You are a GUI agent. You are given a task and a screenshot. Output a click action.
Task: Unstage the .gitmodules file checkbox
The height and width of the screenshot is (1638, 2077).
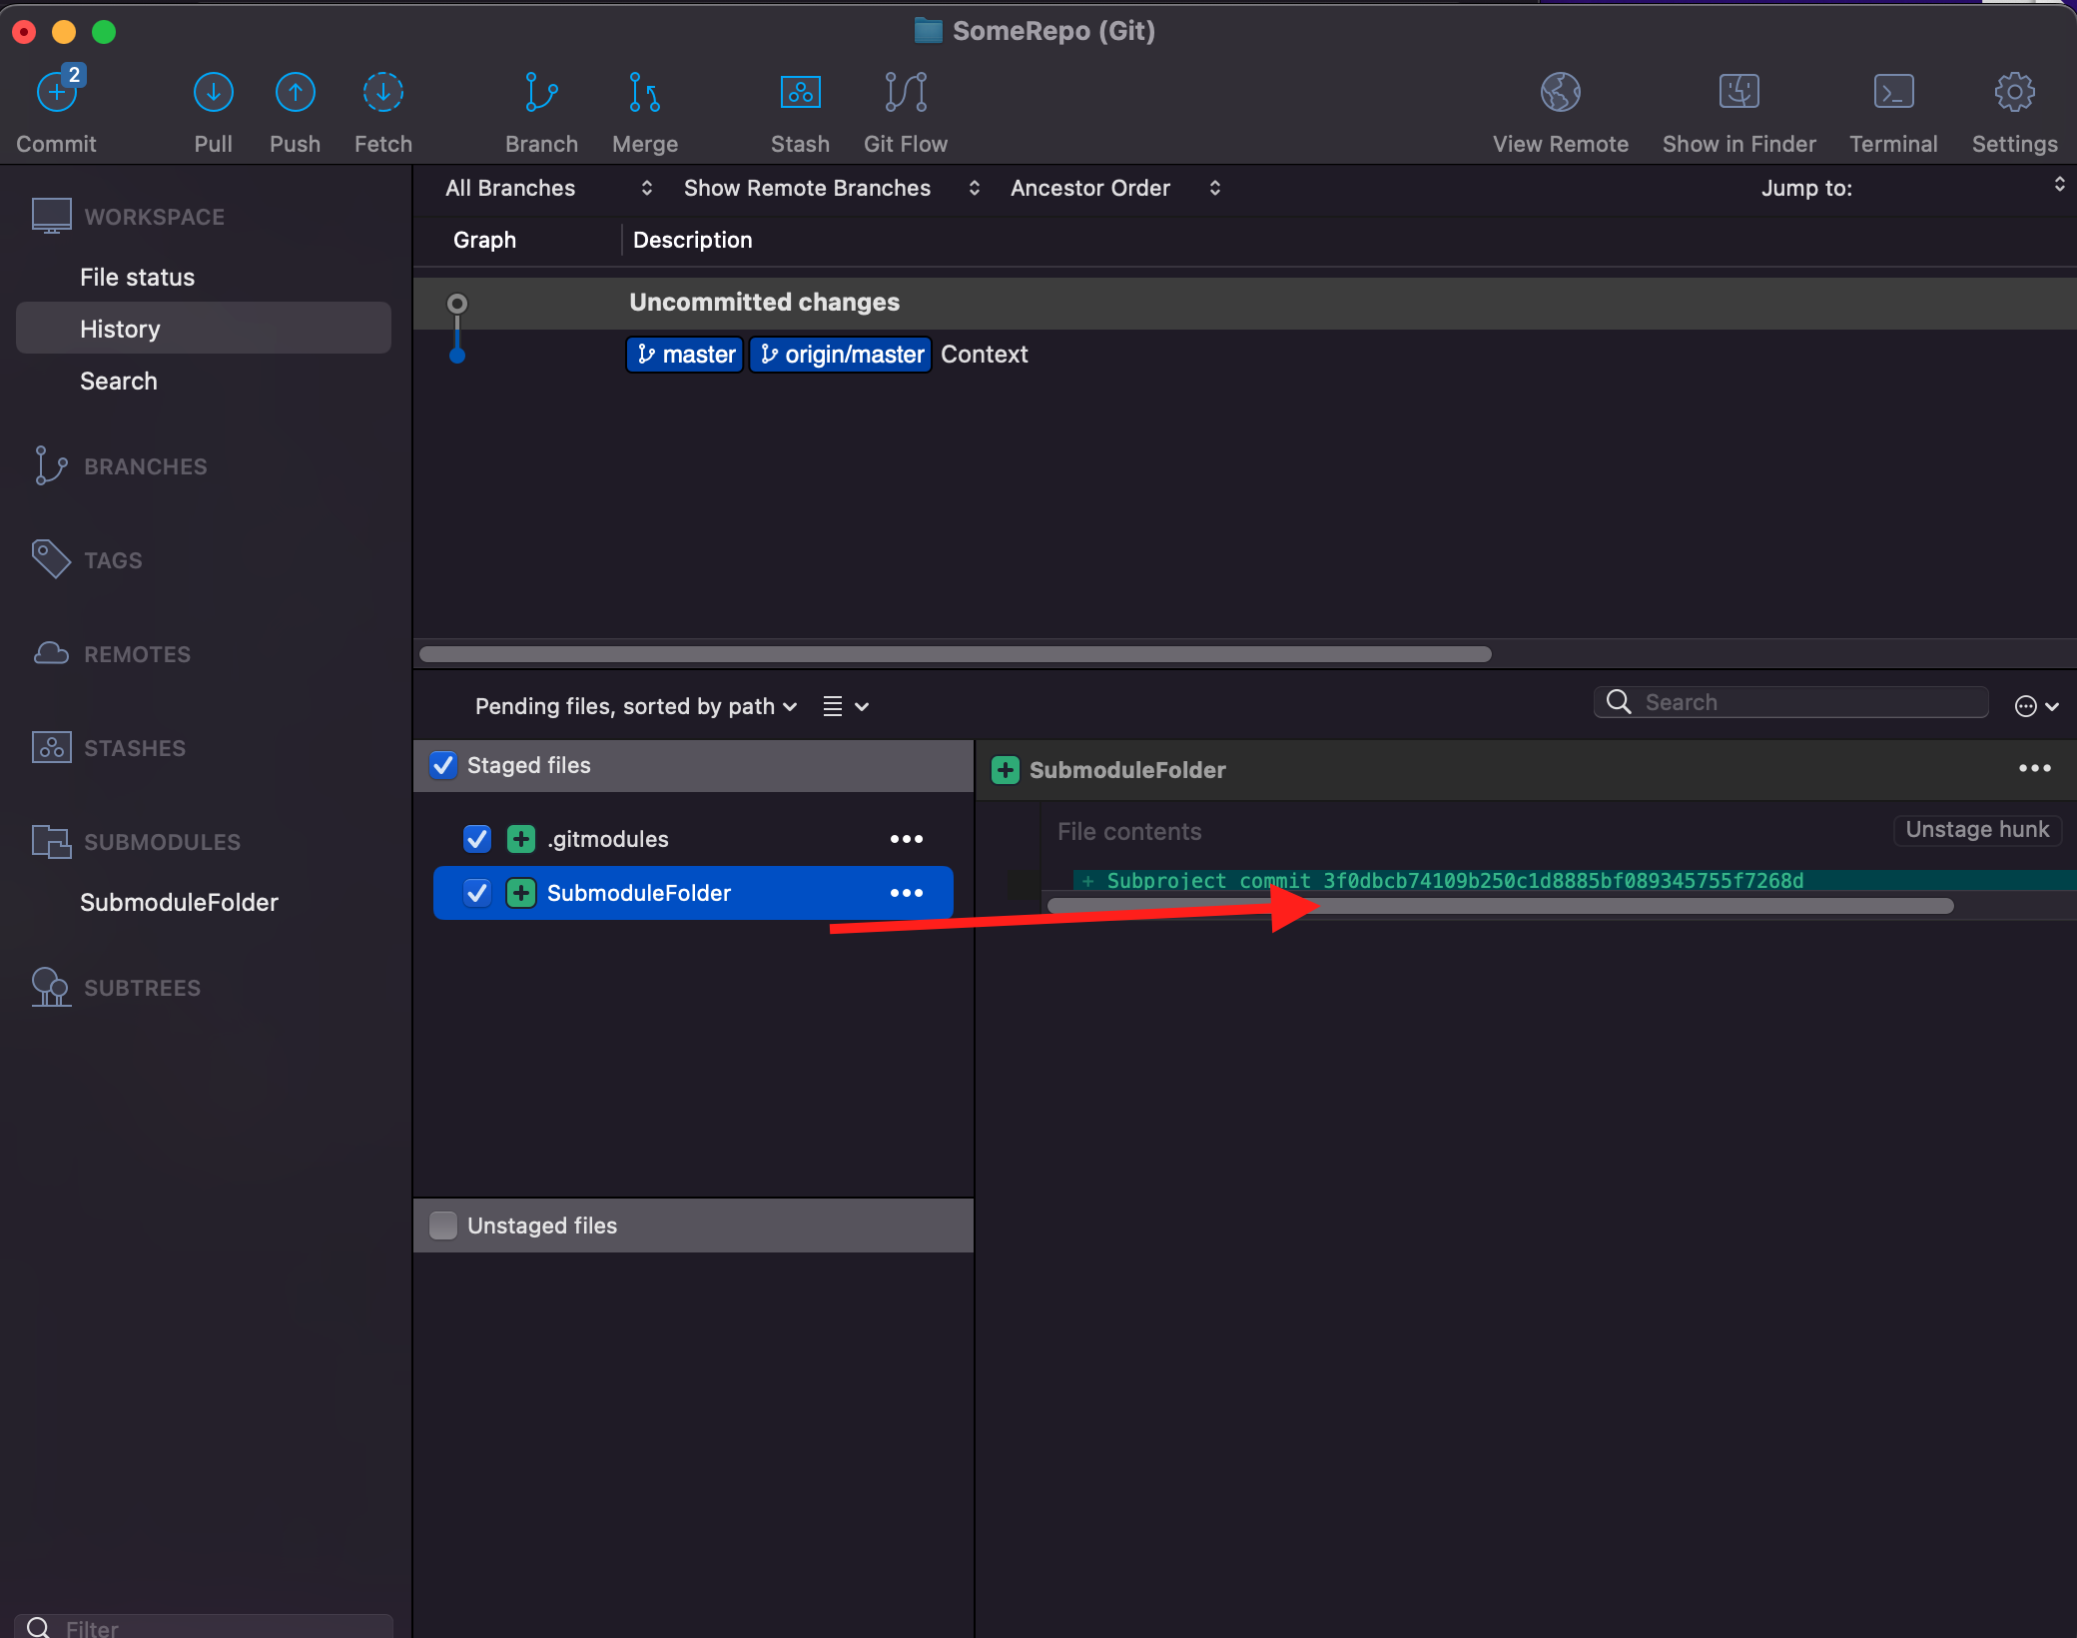(477, 839)
